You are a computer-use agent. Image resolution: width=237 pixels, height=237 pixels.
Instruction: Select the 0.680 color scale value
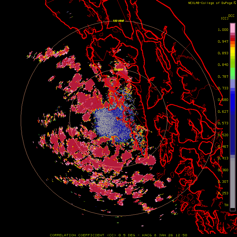pos(223,100)
